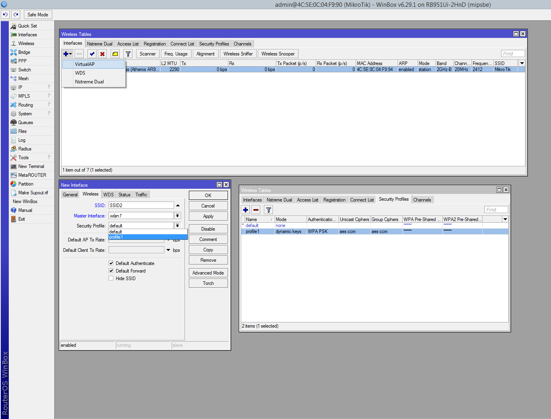Screen dimensions: 551x419
Task: Switch to Status tab in New Interface
Action: point(125,195)
